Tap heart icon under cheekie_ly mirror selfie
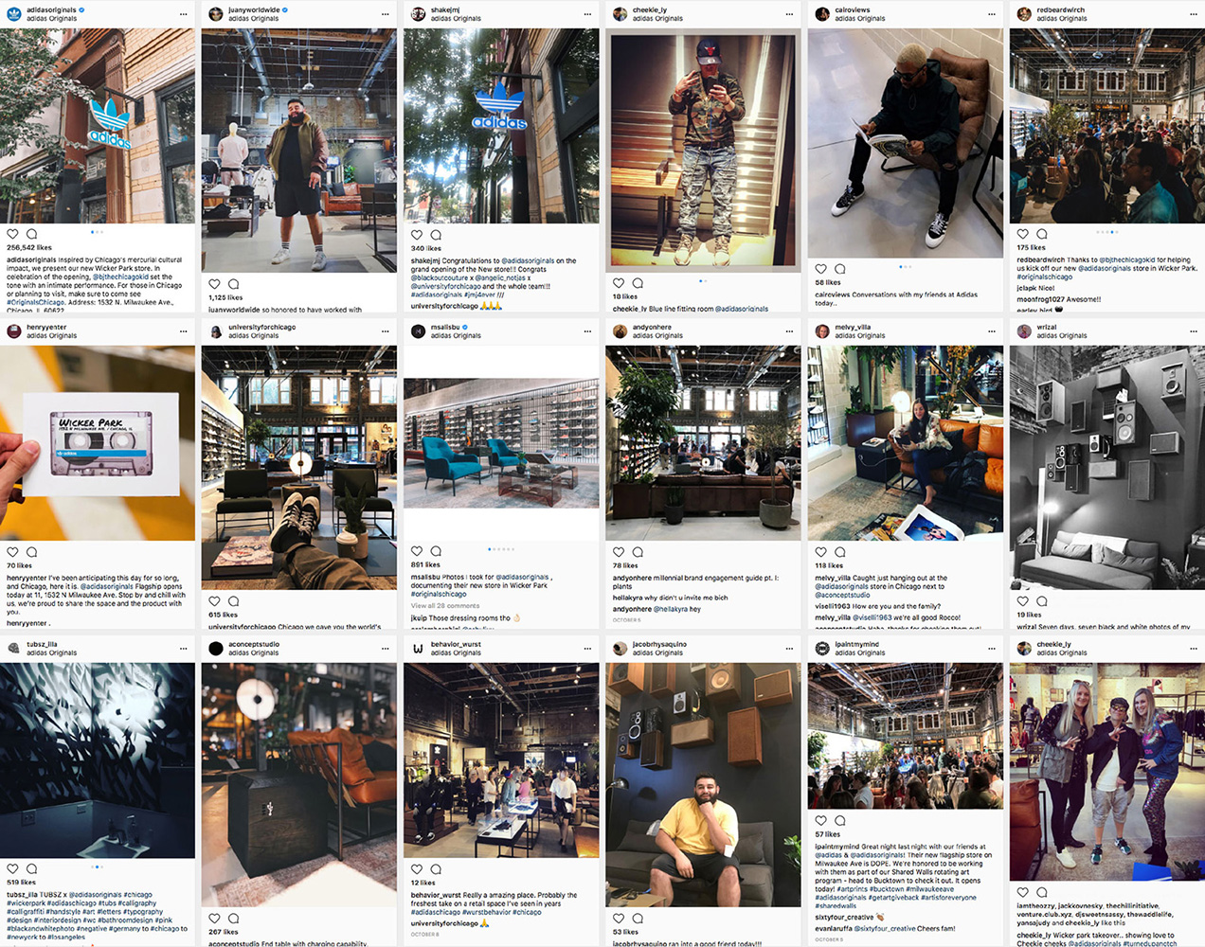The height and width of the screenshot is (947, 1205). [x=619, y=283]
